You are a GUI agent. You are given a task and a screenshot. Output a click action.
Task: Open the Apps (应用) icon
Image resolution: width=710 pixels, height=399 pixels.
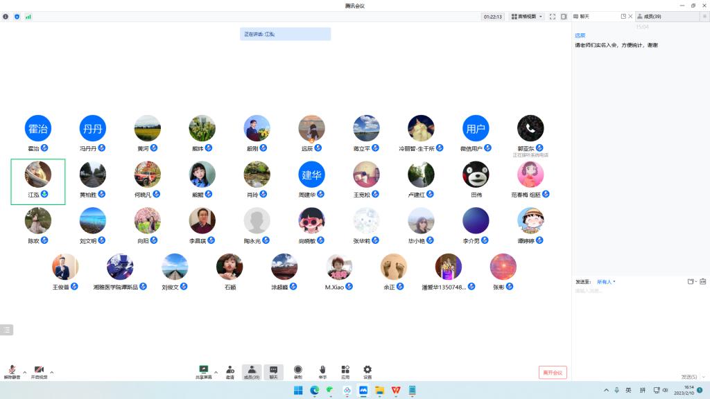coord(345,371)
